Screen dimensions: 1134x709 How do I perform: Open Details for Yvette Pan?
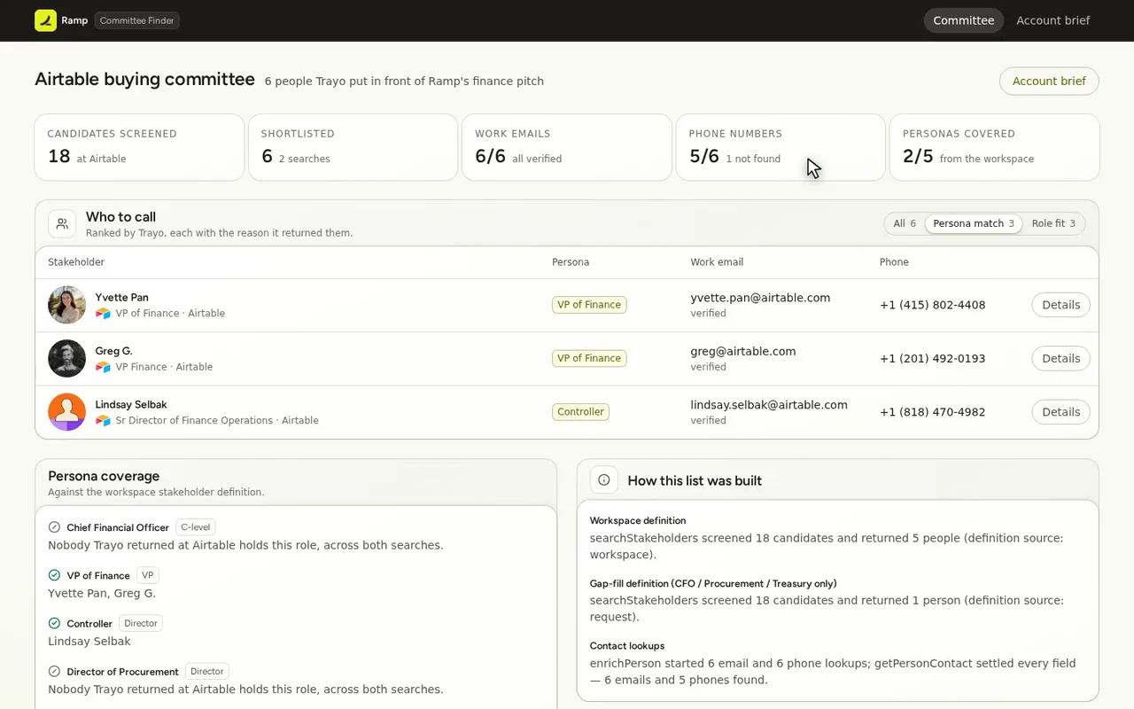1060,305
